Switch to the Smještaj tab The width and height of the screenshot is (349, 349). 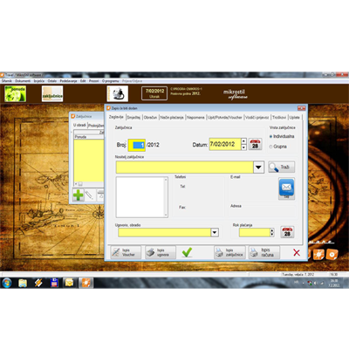point(133,118)
